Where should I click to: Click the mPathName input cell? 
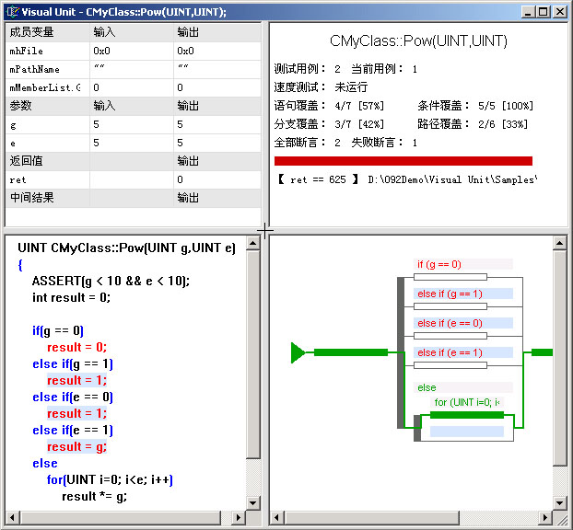tap(132, 69)
